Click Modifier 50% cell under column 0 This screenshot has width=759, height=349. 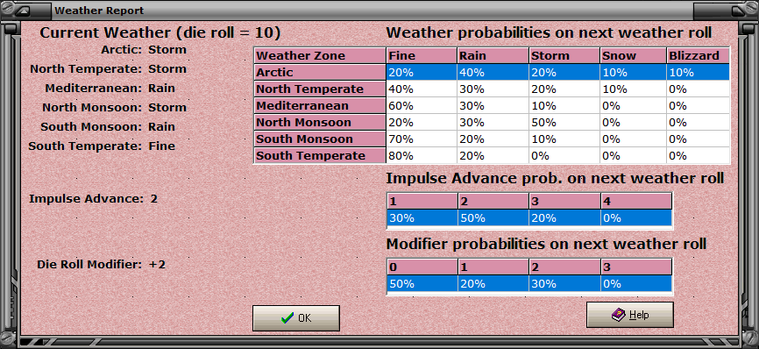(422, 283)
